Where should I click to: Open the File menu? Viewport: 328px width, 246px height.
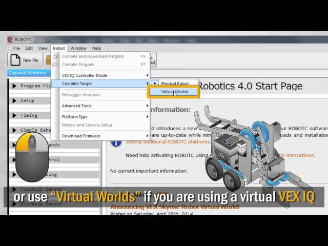[x=16, y=48]
